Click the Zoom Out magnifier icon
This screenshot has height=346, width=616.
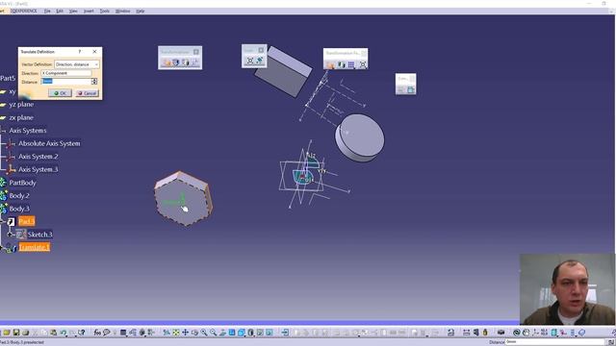pyautogui.click(x=214, y=333)
